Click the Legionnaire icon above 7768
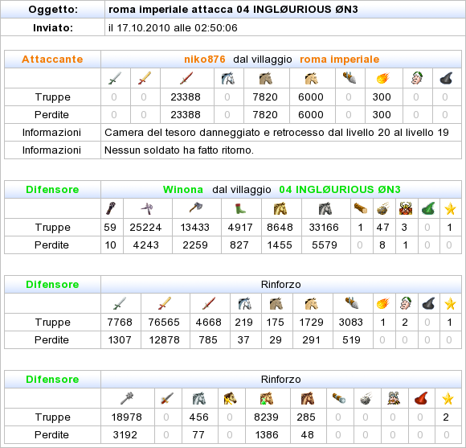The image size is (466, 448). coord(120,303)
